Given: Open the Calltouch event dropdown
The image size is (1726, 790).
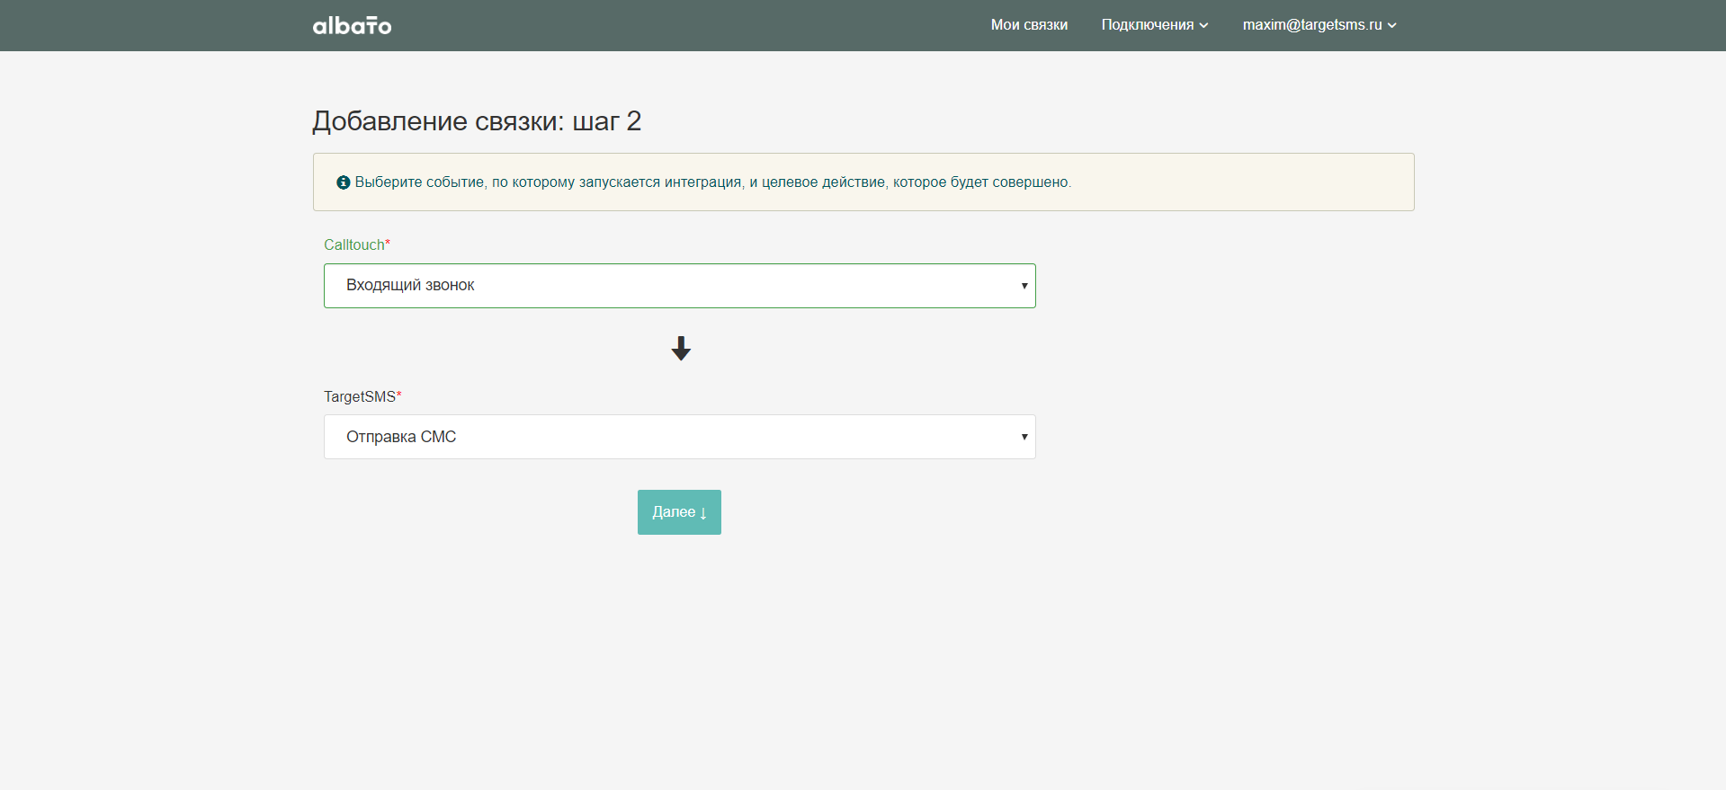Looking at the screenshot, I should pyautogui.click(x=680, y=286).
